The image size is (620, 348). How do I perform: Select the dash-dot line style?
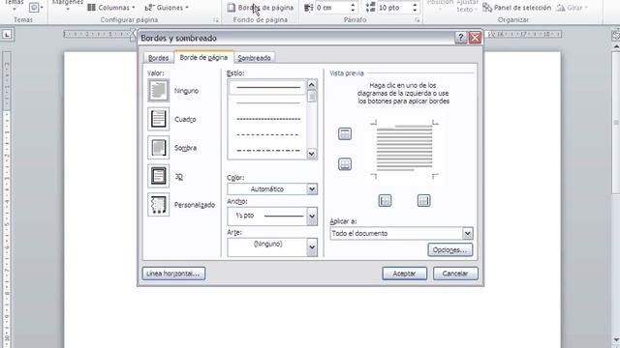(268, 151)
